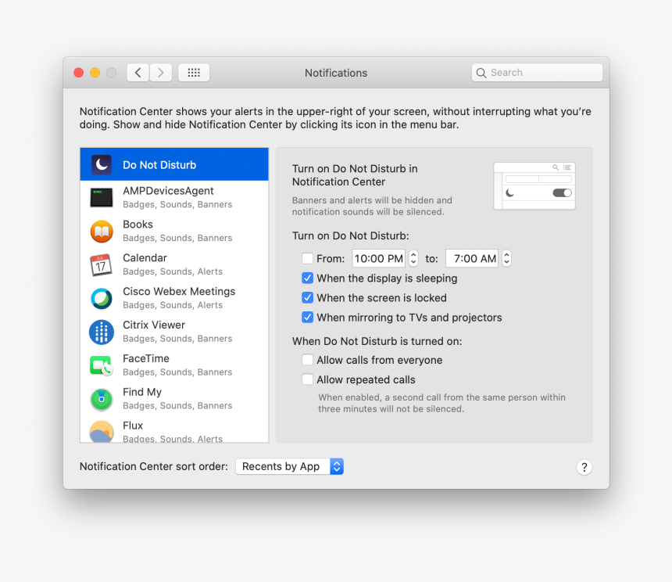Click the Show All grid icon in the toolbar

[x=193, y=72]
